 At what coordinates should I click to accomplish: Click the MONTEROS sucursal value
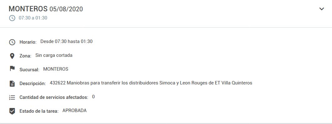(x=56, y=69)
